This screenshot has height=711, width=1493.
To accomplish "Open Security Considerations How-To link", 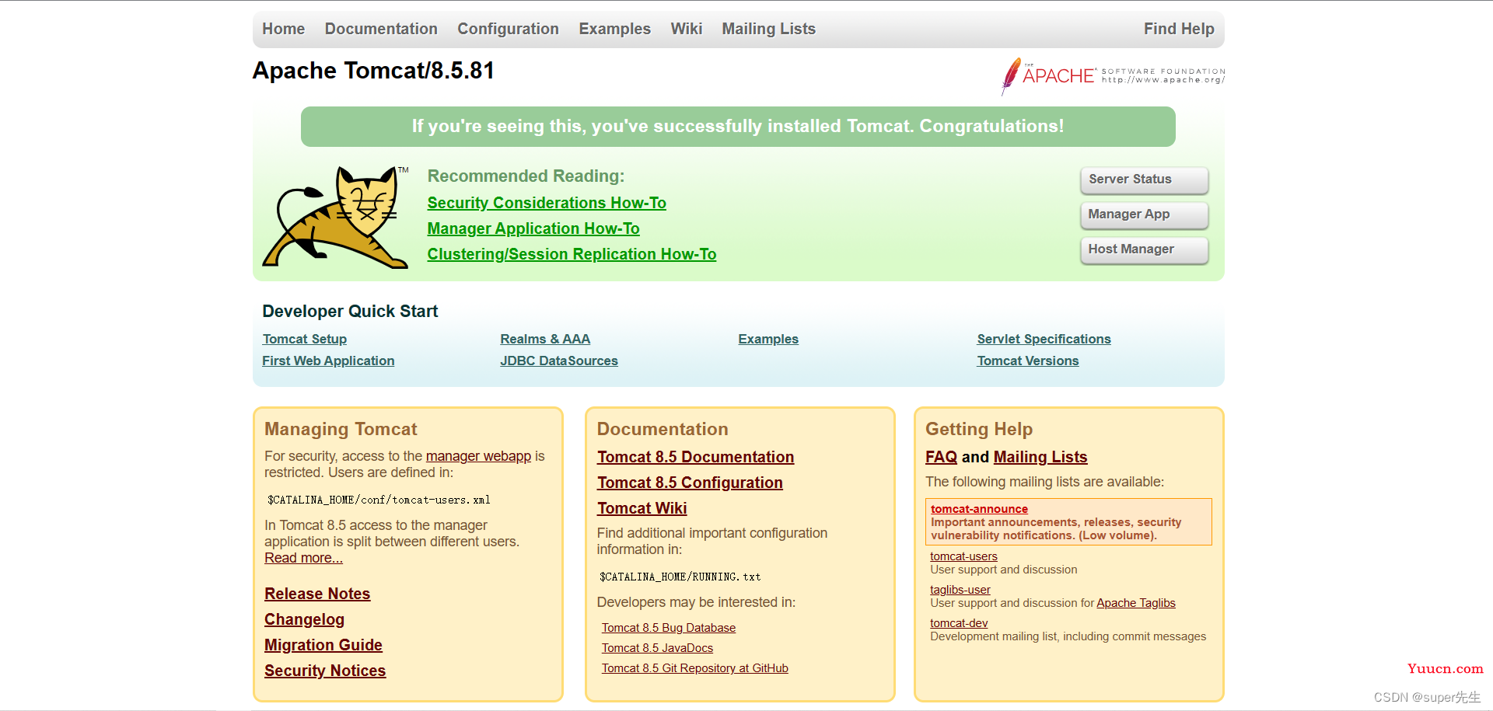I will [x=547, y=203].
